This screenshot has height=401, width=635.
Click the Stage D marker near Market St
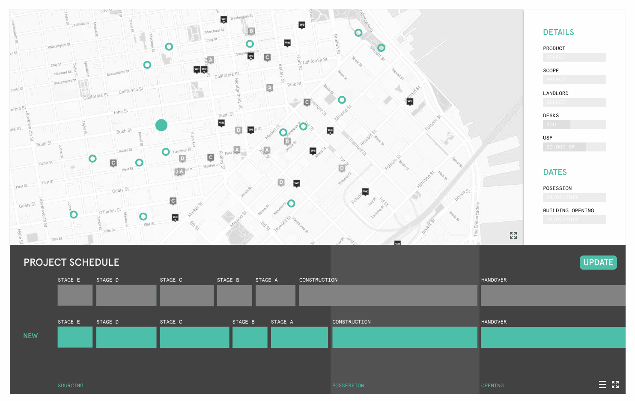click(239, 131)
